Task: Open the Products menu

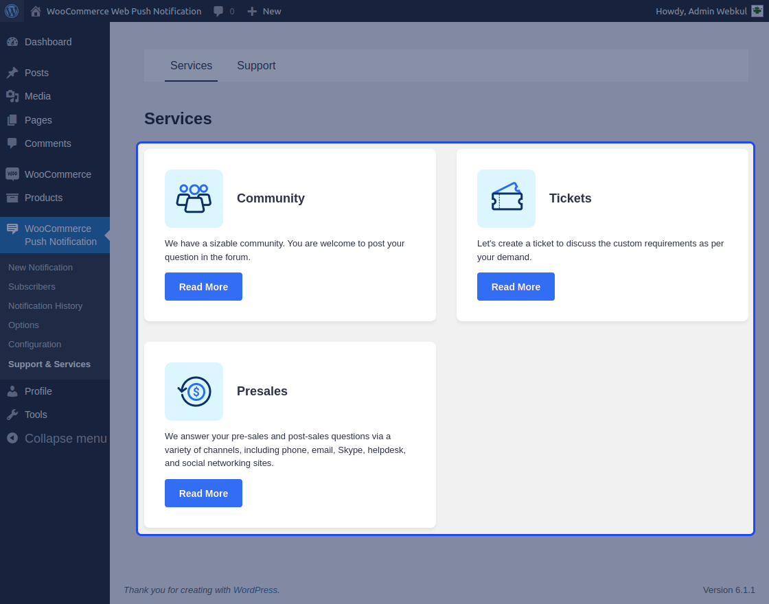Action: coord(44,198)
